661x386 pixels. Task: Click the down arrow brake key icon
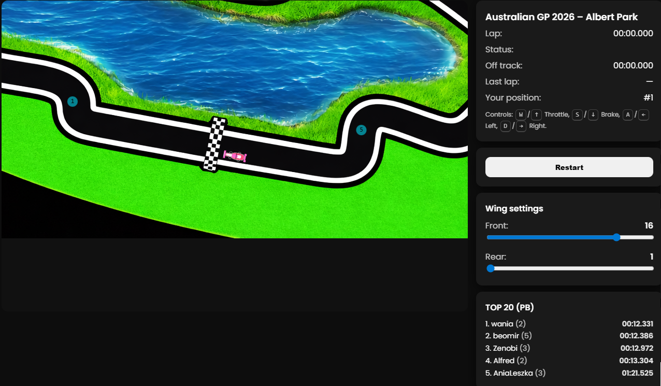[x=593, y=115]
